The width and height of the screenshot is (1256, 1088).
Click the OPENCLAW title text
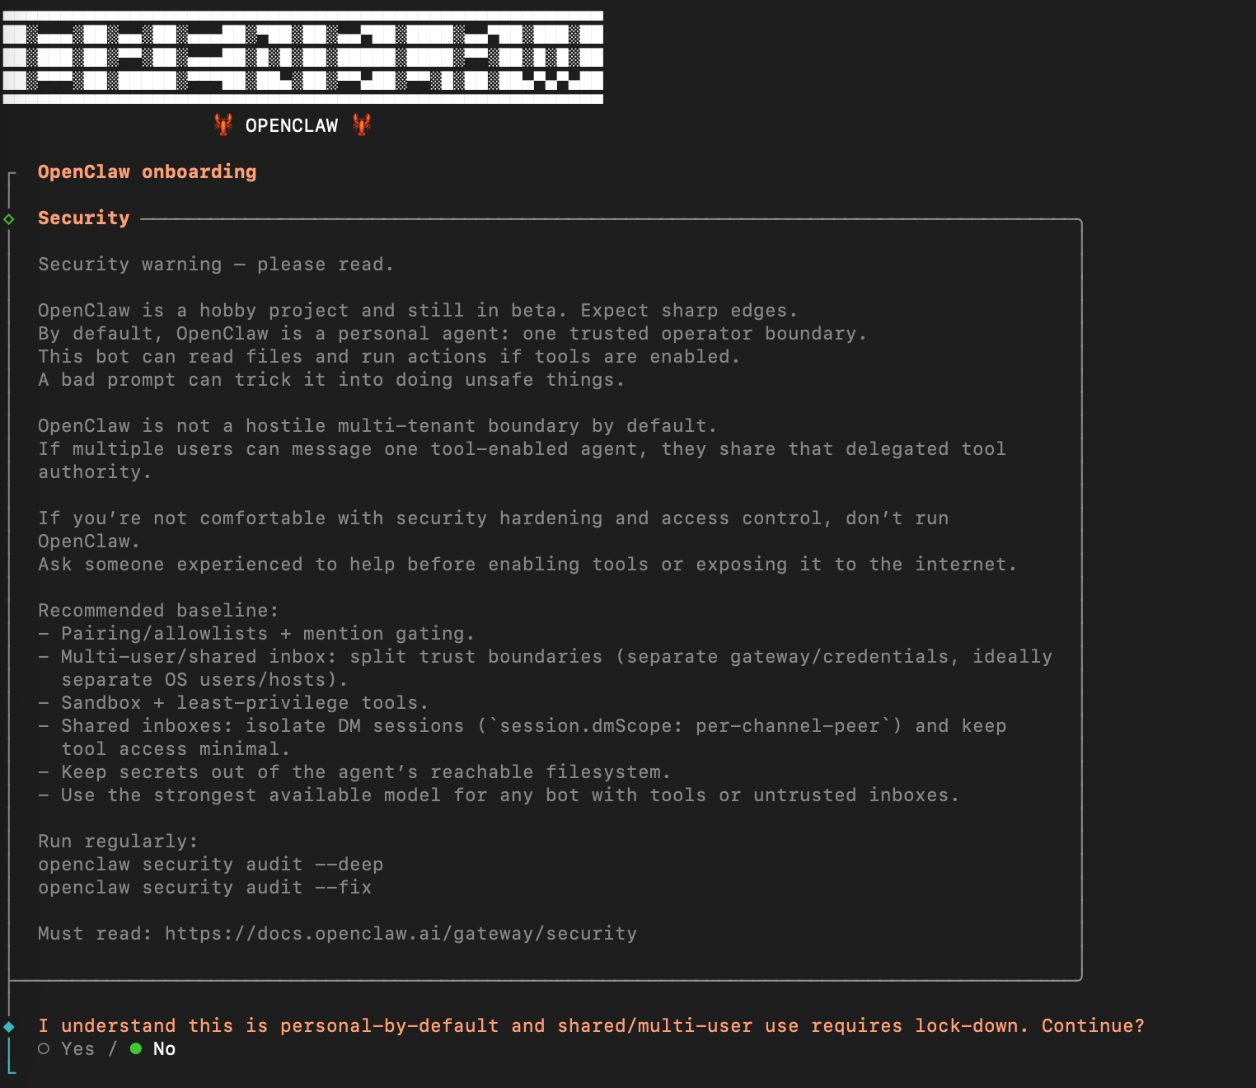tap(292, 125)
